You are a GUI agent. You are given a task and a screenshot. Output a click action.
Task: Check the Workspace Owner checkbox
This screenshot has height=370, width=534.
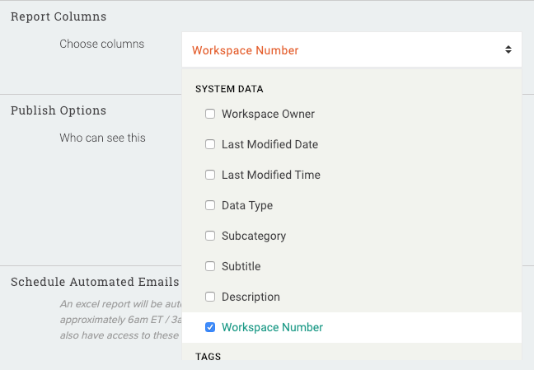[x=210, y=114]
